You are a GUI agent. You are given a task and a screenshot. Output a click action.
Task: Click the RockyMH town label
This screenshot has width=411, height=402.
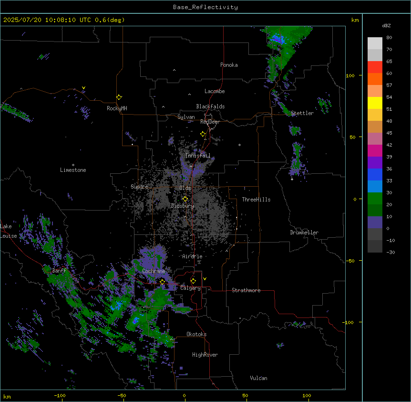(x=117, y=108)
